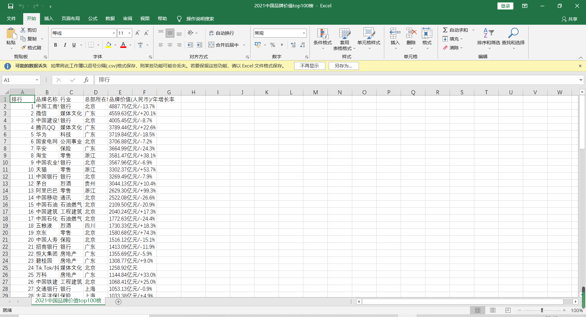Expand the Name Box dropdown arrow
Viewport: 586px width, 317px height.
click(x=37, y=80)
